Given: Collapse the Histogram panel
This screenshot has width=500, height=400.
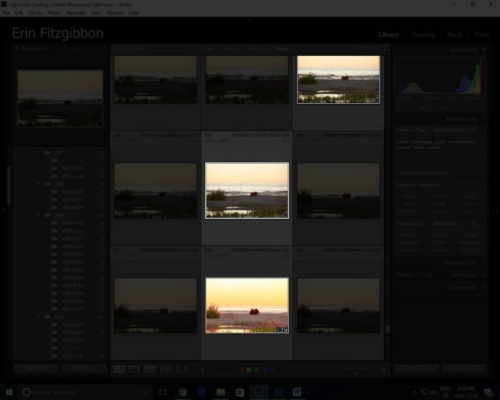Looking at the screenshot, I should (x=484, y=49).
